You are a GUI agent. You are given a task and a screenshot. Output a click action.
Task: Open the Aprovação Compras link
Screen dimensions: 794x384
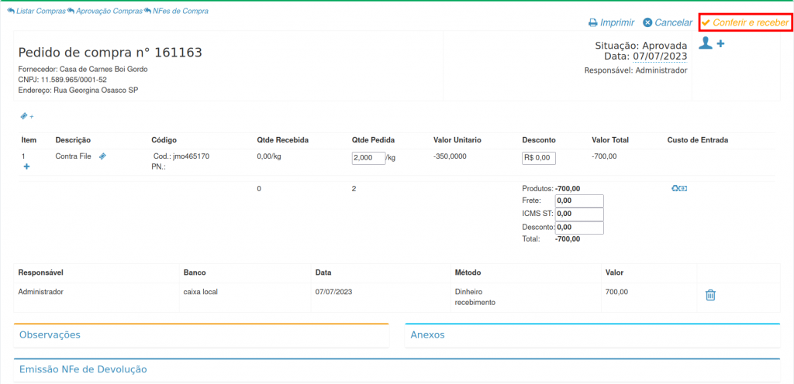point(105,12)
